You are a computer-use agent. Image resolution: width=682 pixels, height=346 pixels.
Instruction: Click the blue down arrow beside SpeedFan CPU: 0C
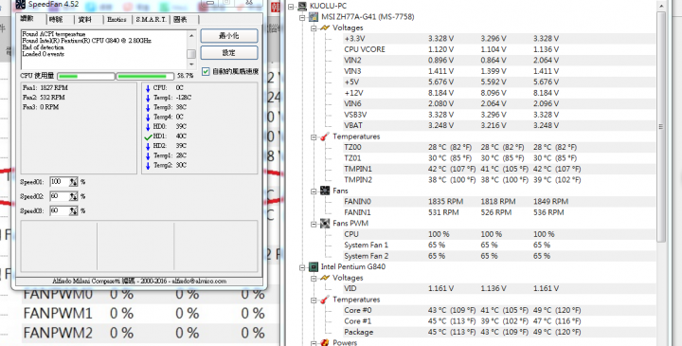[148, 88]
